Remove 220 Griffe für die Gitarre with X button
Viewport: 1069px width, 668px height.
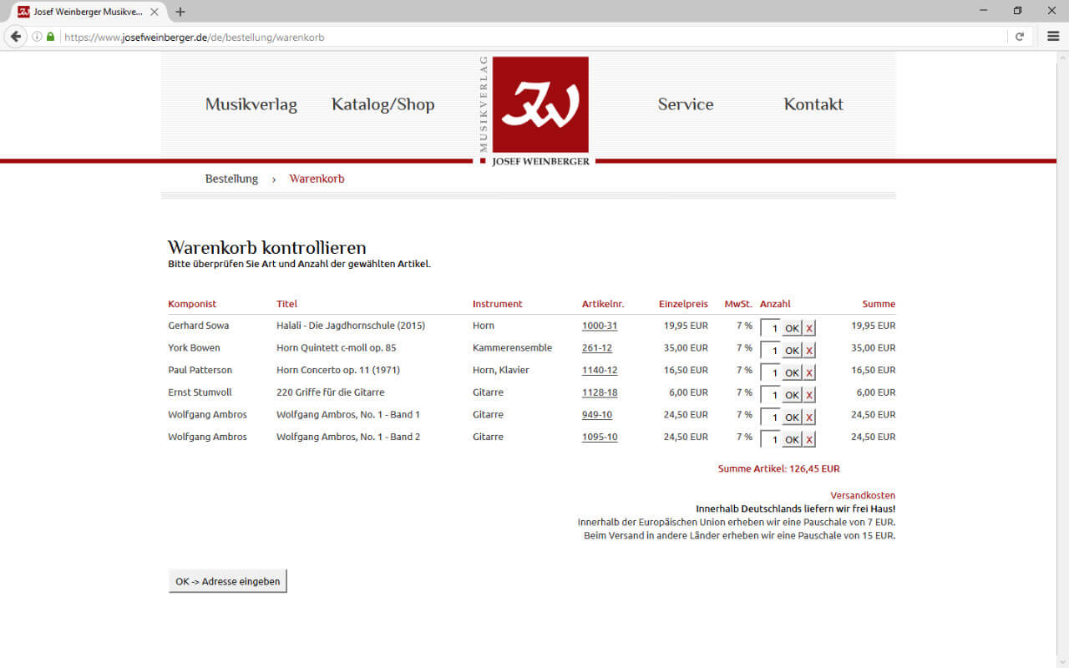809,395
